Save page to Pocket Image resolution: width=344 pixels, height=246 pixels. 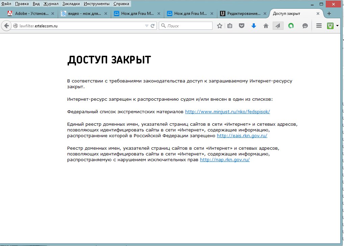(242, 26)
